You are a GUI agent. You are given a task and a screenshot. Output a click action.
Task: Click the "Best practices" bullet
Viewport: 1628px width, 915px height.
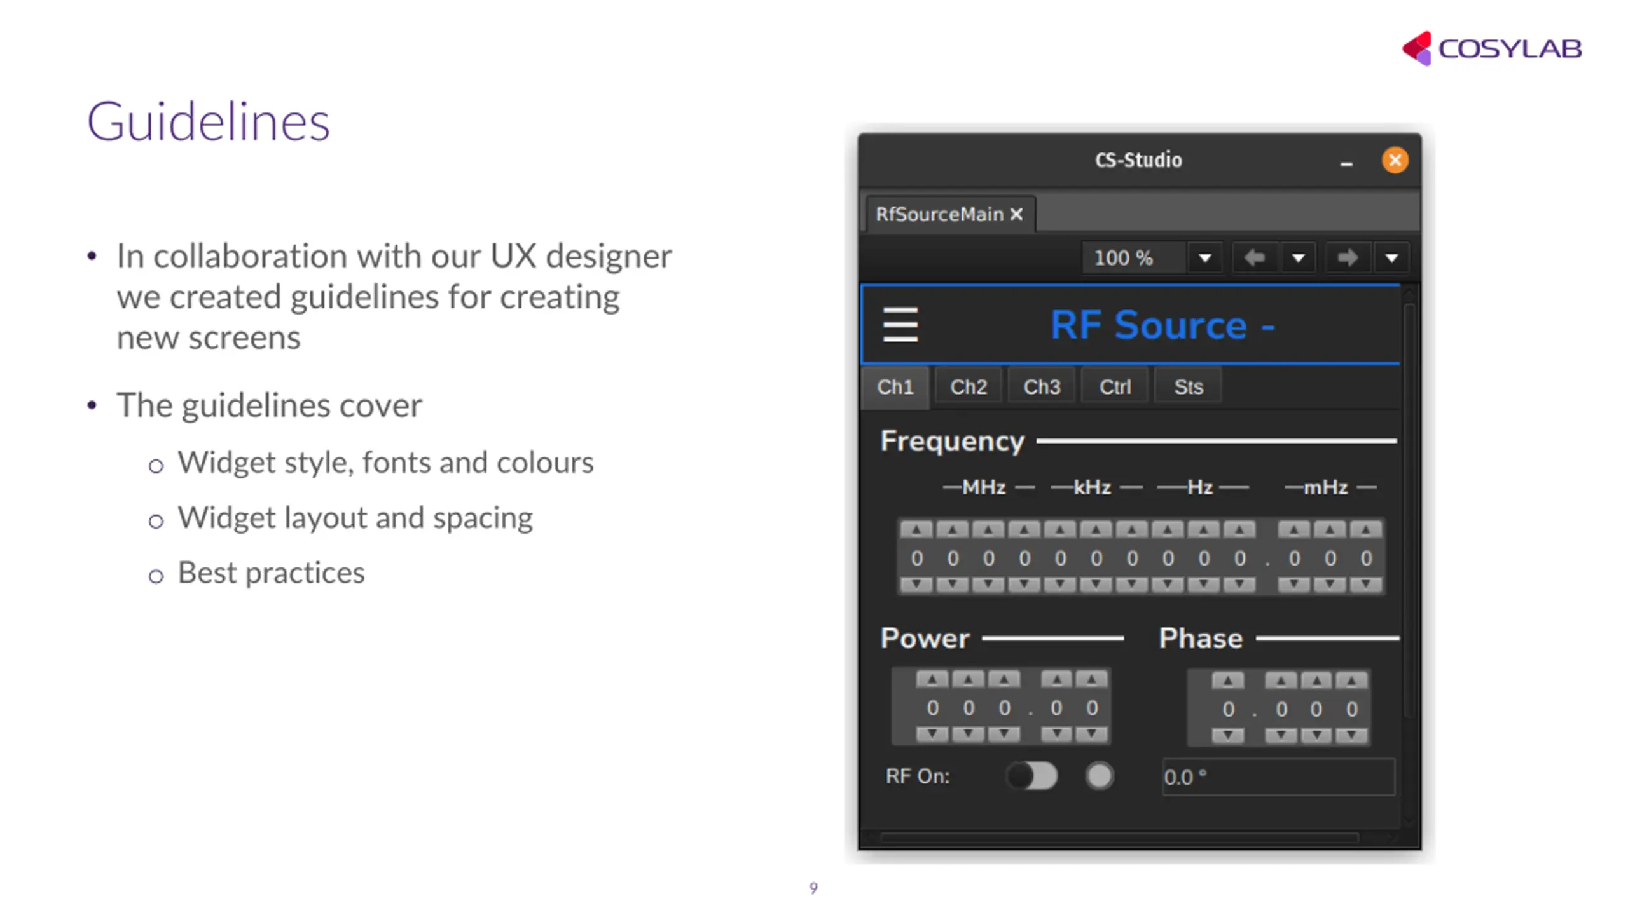coord(271,573)
